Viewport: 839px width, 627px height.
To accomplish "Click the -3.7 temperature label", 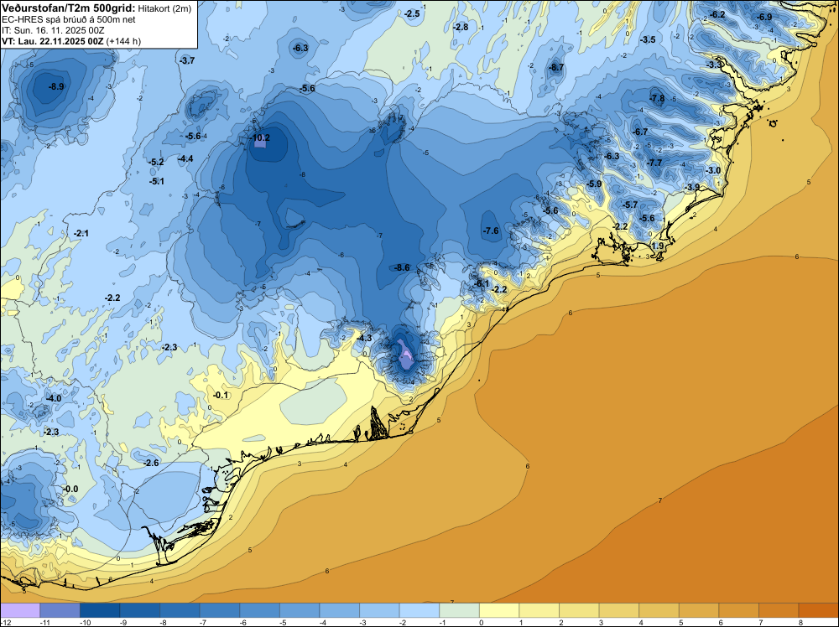I will [187, 61].
